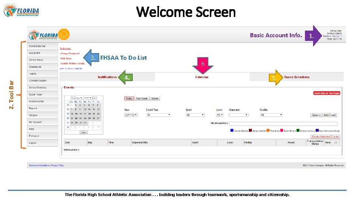This screenshot has width=354, height=199.
Task: Click the Search button
Action: pos(316,115)
